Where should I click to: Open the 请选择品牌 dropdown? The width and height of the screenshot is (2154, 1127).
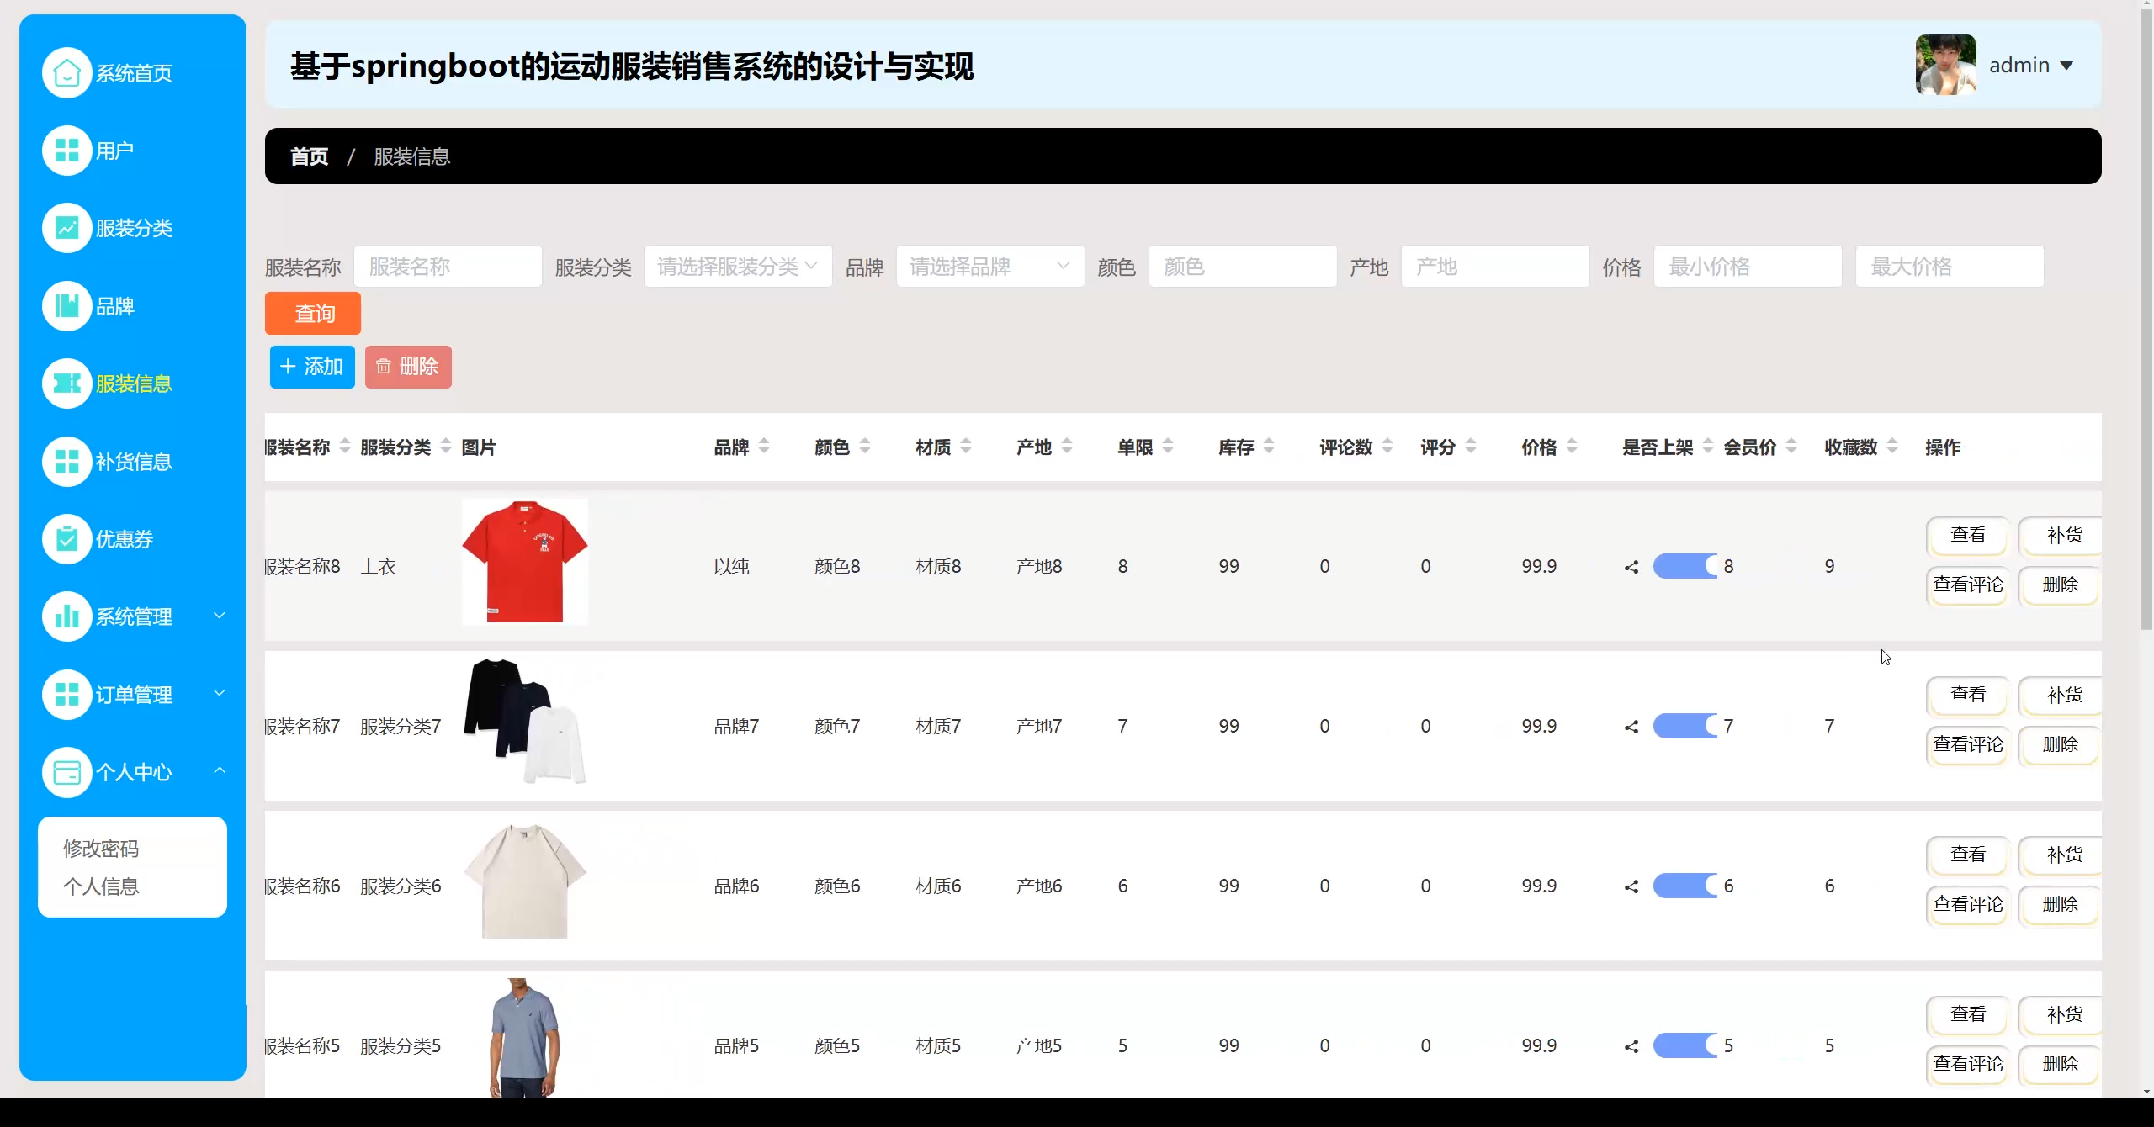tap(989, 267)
